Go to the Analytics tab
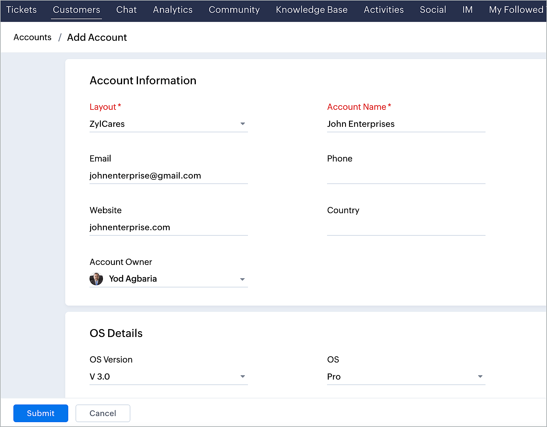547x427 pixels. pyautogui.click(x=173, y=10)
